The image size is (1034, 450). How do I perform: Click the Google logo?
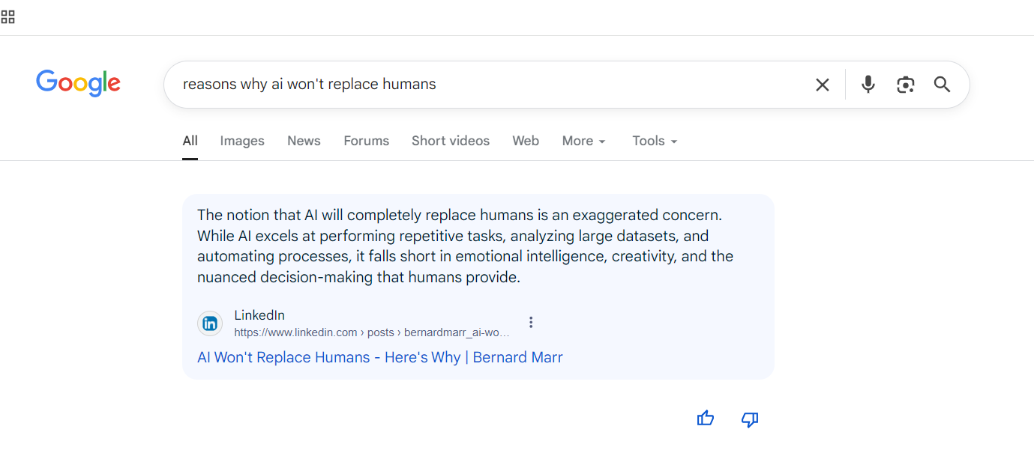[x=78, y=84]
